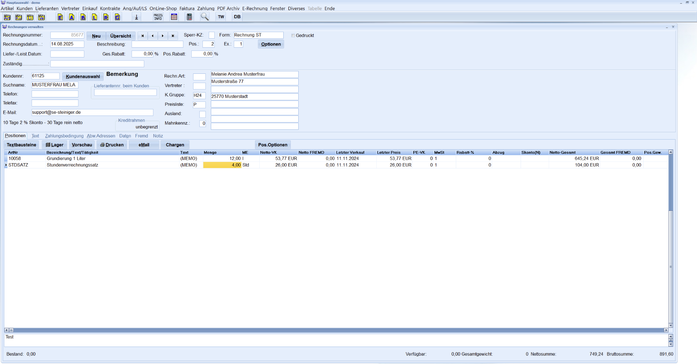Open the Faktura menu
This screenshot has width=697, height=364.
click(187, 8)
